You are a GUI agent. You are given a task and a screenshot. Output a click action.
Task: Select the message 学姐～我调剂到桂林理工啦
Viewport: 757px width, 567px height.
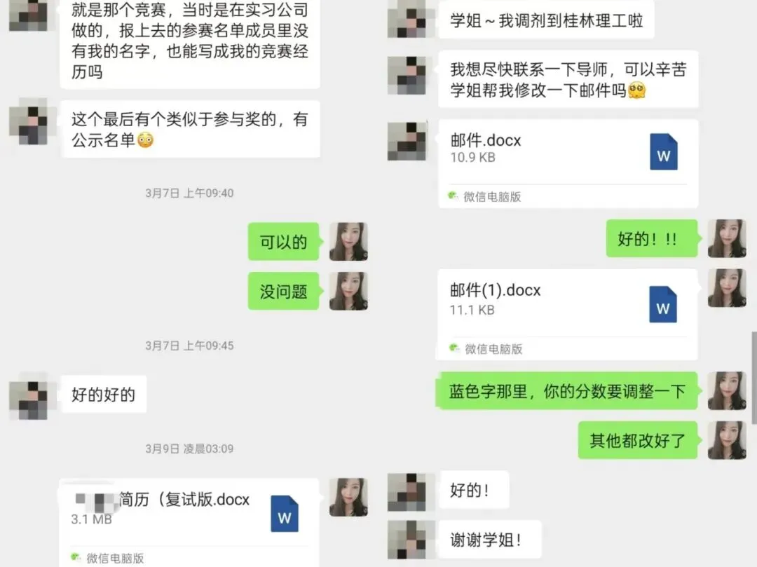click(x=547, y=21)
